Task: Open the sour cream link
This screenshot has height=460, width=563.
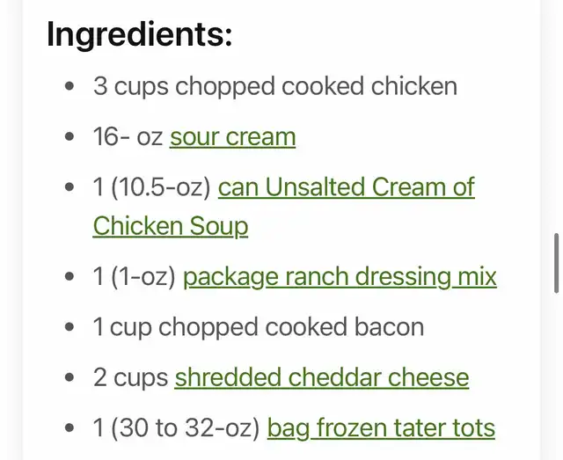Action: point(232,137)
